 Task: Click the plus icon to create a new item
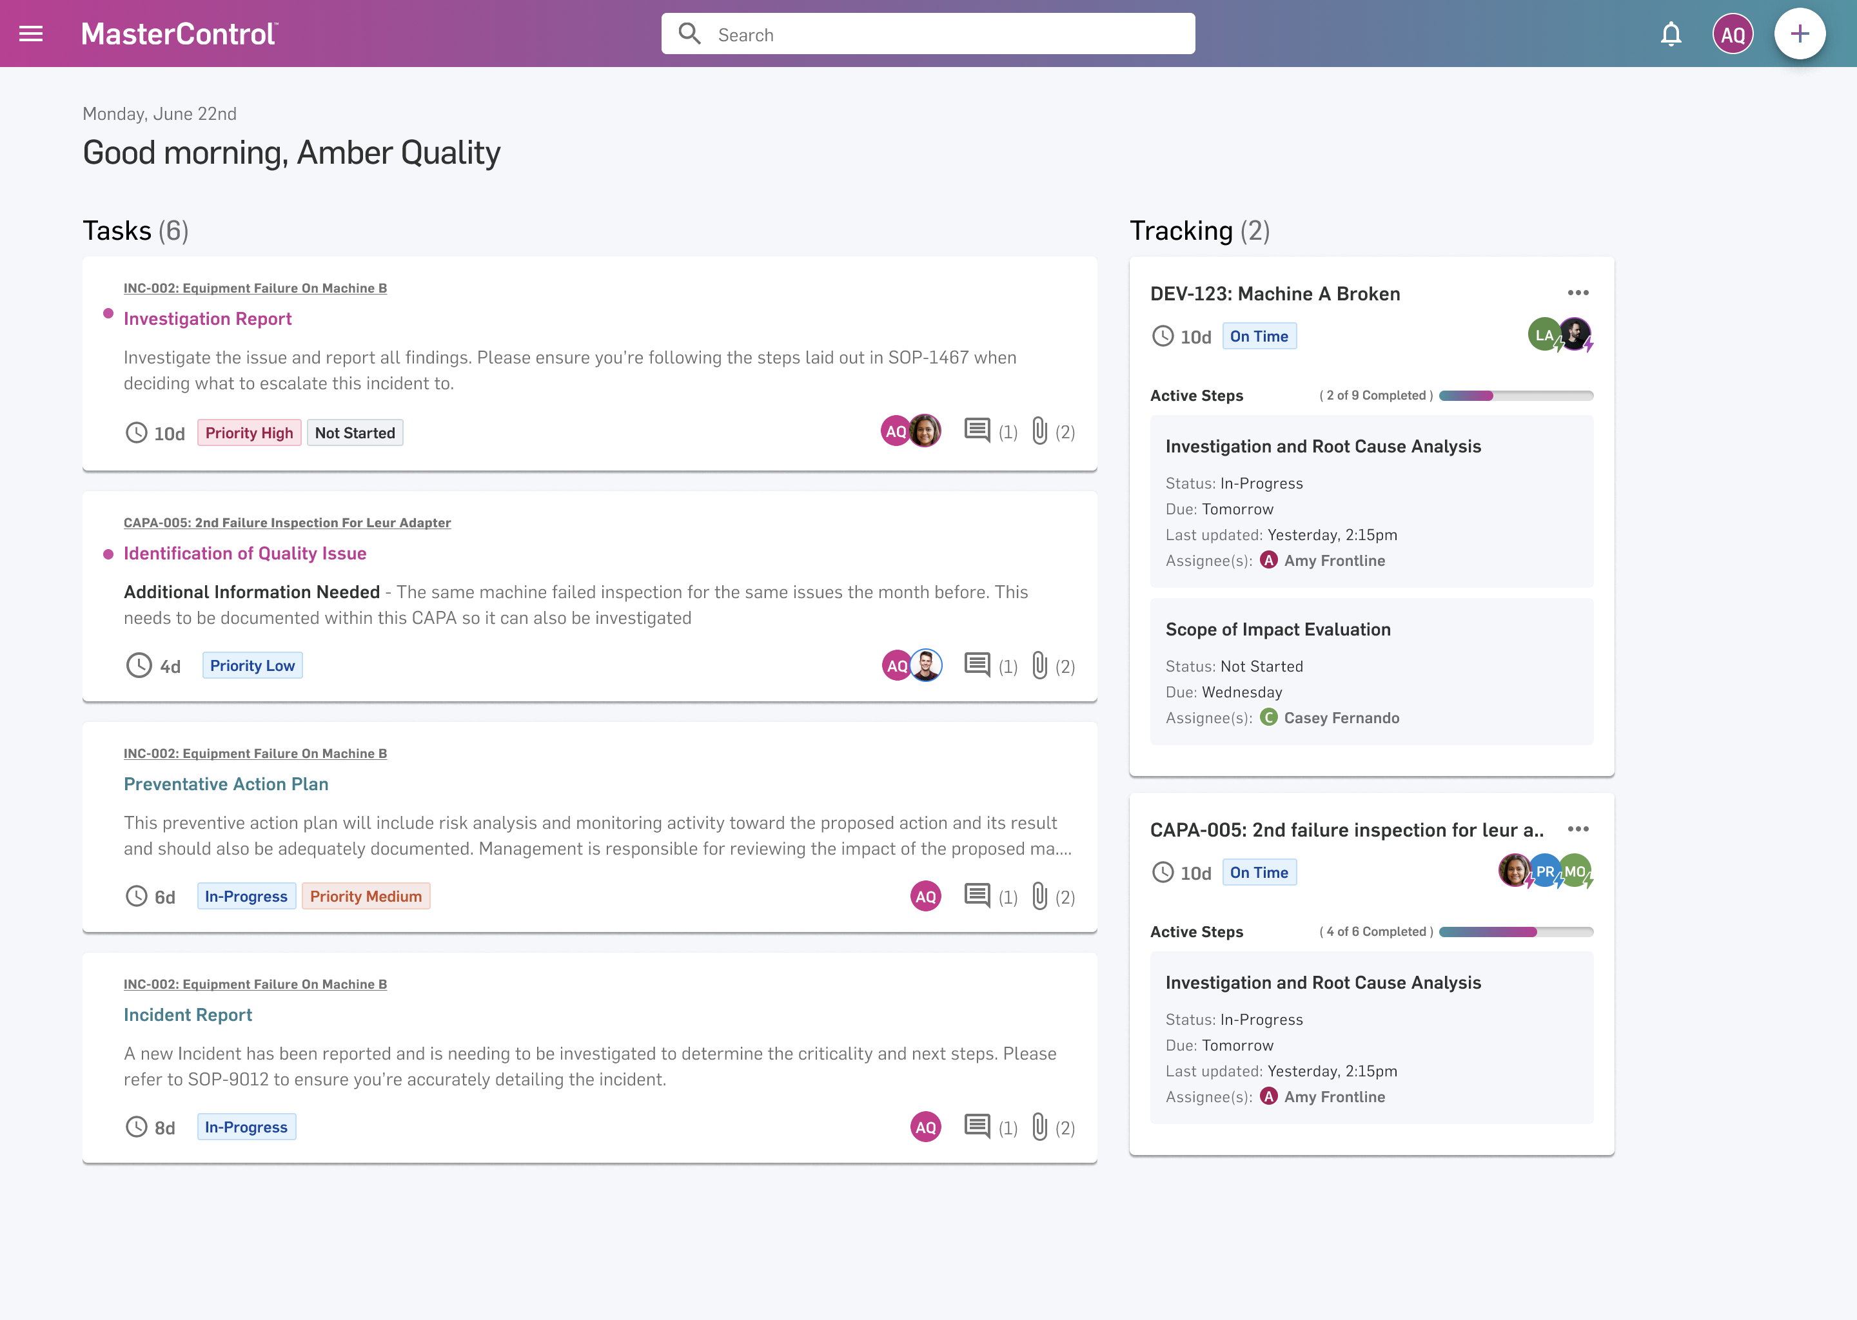tap(1801, 34)
